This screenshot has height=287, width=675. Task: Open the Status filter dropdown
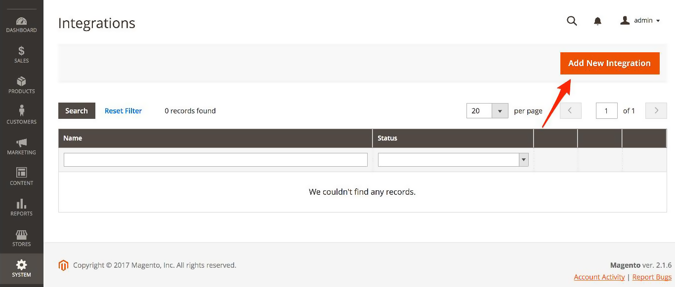(453, 160)
